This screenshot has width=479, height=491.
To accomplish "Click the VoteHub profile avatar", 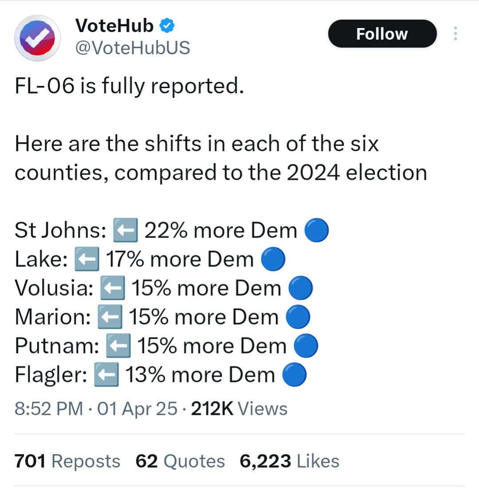I will (37, 38).
